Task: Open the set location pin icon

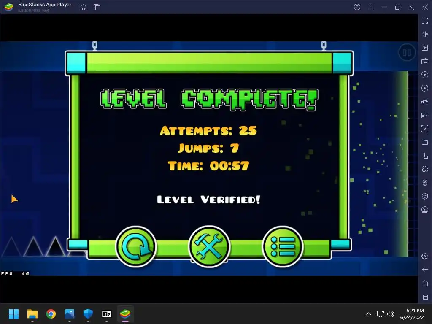Action: tap(425, 183)
